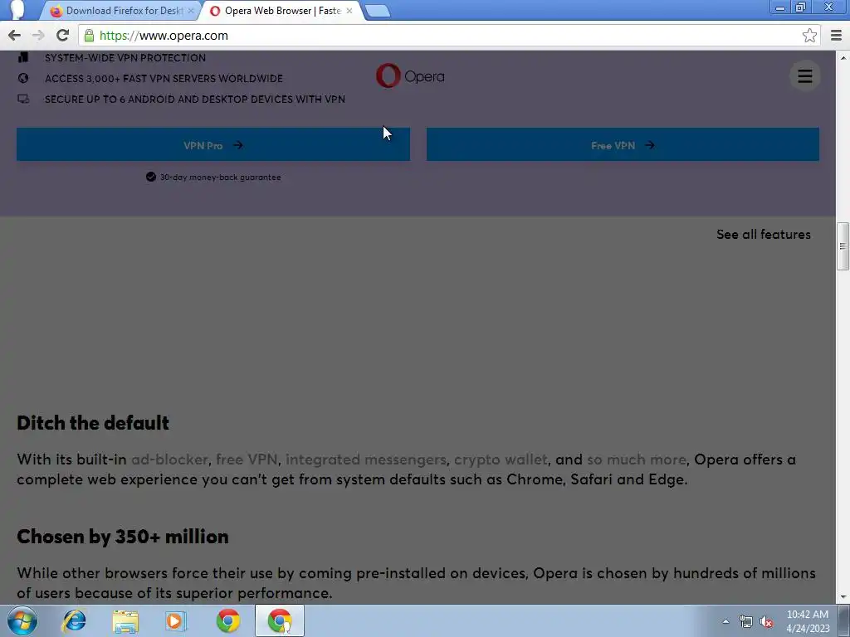Click the so much more link
This screenshot has height=637, width=850.
(x=637, y=460)
